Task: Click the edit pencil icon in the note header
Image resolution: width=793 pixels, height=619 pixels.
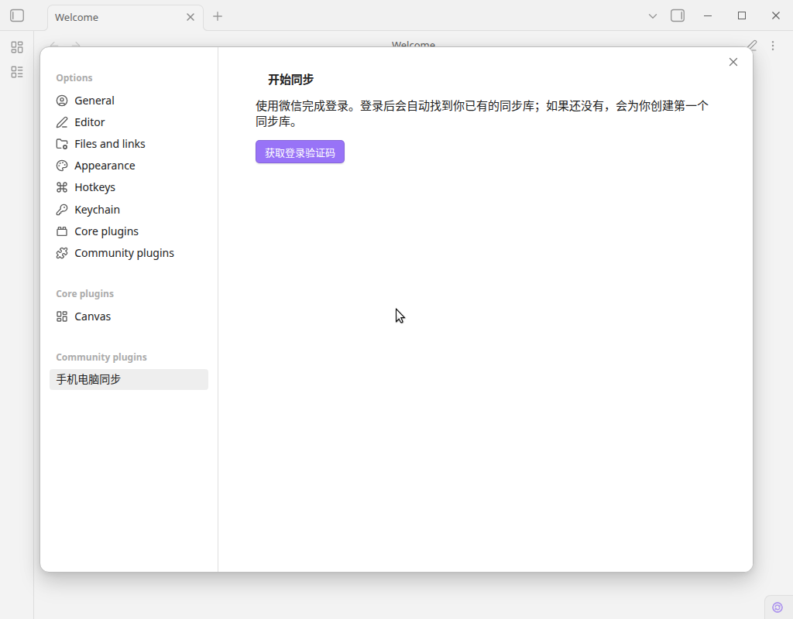Action: [752, 45]
